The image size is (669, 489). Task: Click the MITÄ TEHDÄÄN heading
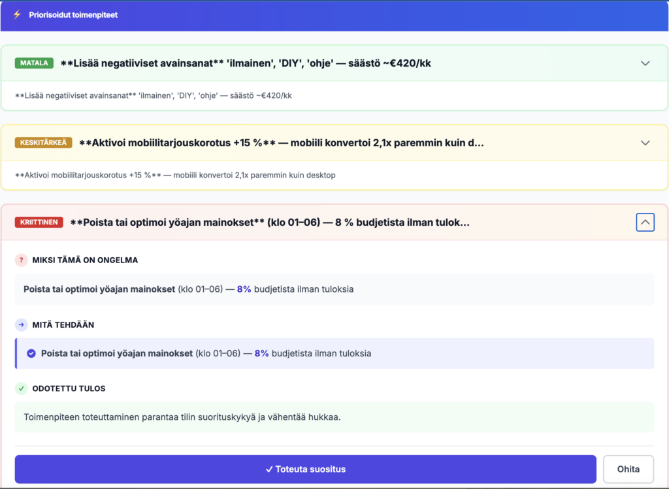tap(63, 325)
